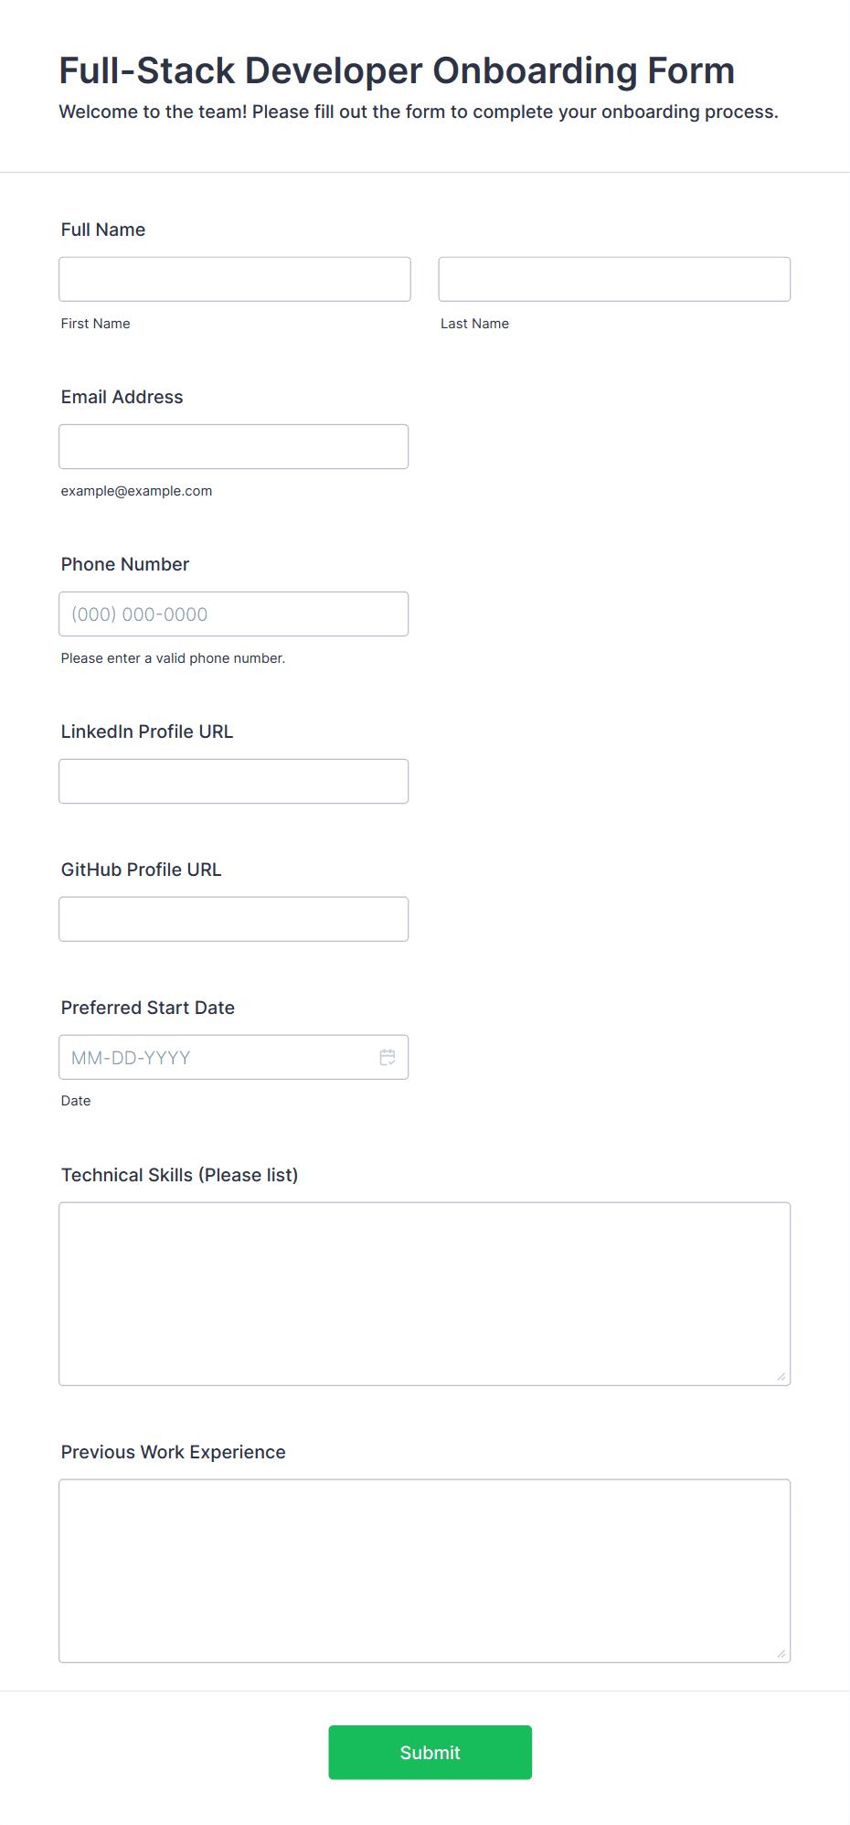The image size is (850, 1825).
Task: Open the calendar icon in Preferred Start Date
Action: (388, 1057)
